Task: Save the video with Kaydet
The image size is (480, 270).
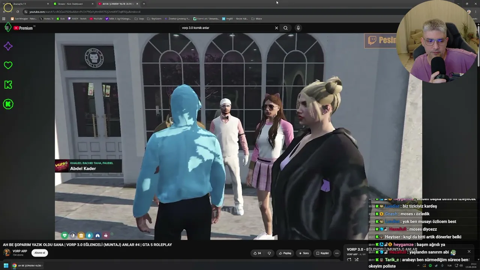Action: [x=322, y=253]
